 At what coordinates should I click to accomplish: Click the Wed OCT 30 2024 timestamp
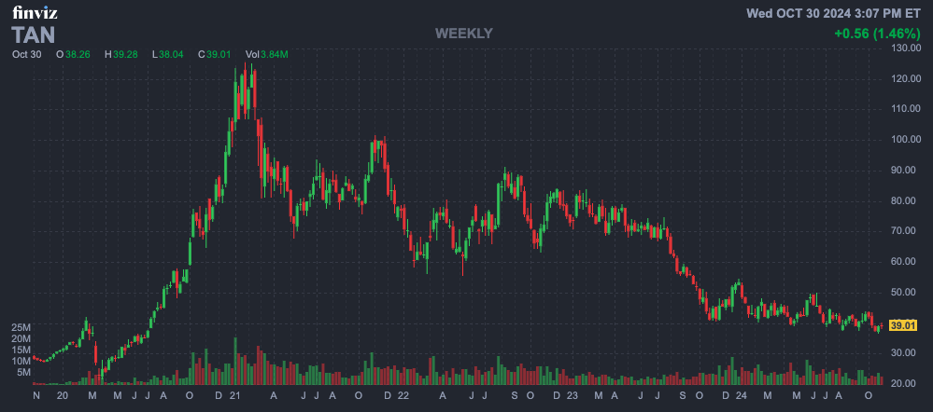click(833, 13)
